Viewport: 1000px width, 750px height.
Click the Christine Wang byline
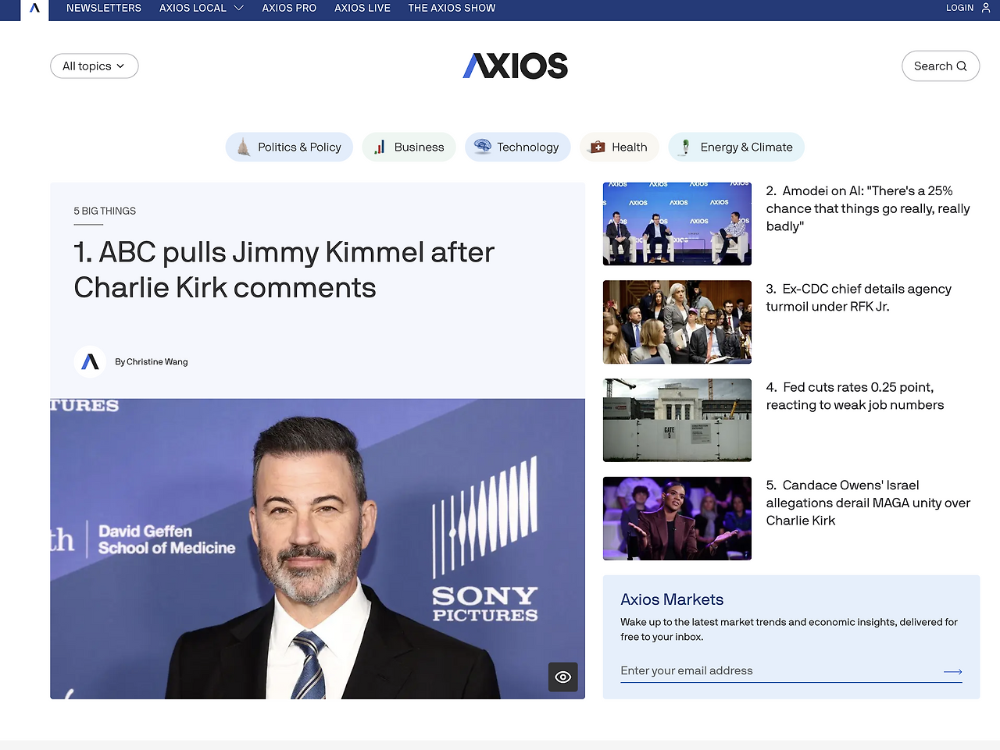click(152, 361)
